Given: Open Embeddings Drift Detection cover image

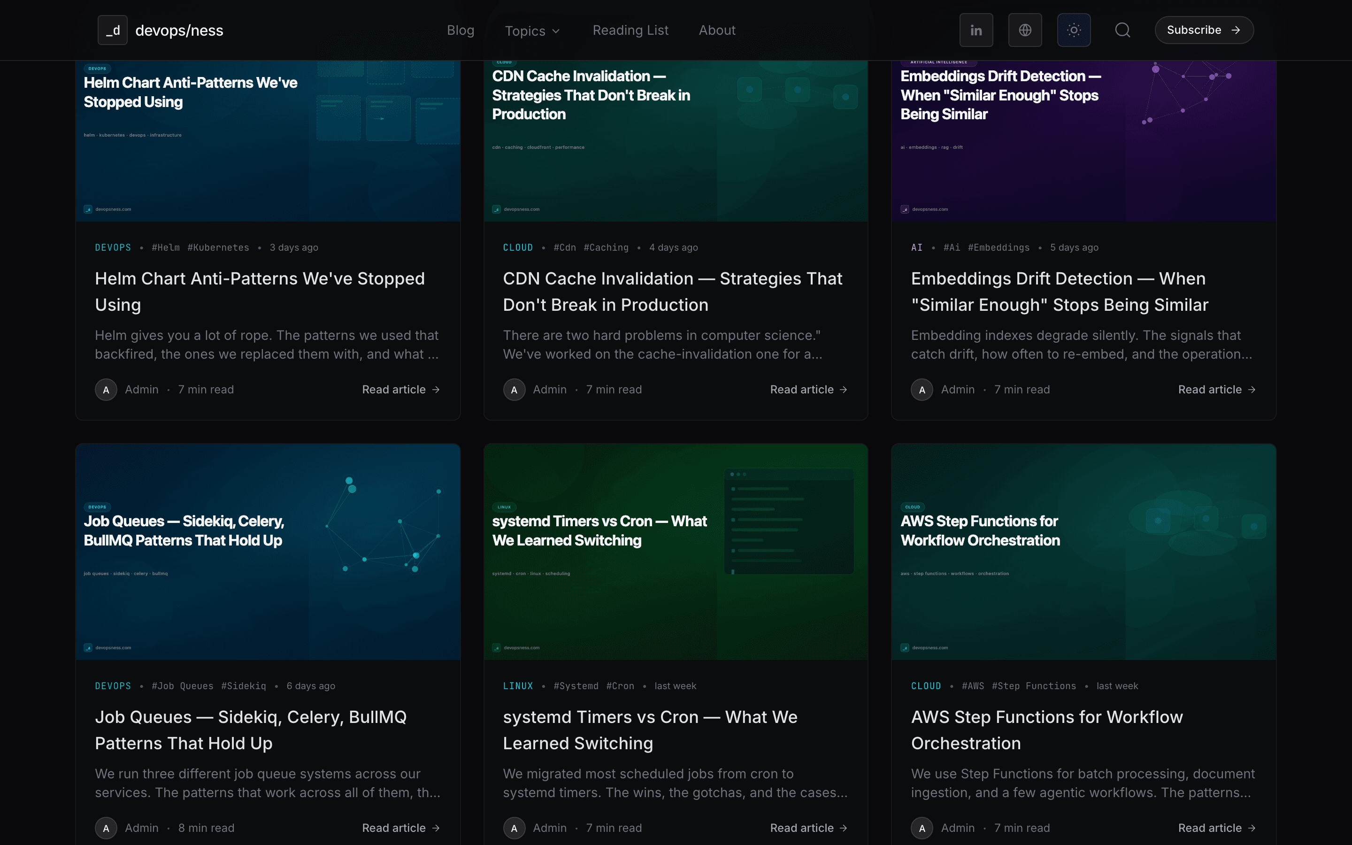Looking at the screenshot, I should click(x=1084, y=141).
